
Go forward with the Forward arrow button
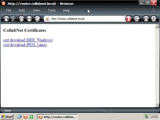13,19
